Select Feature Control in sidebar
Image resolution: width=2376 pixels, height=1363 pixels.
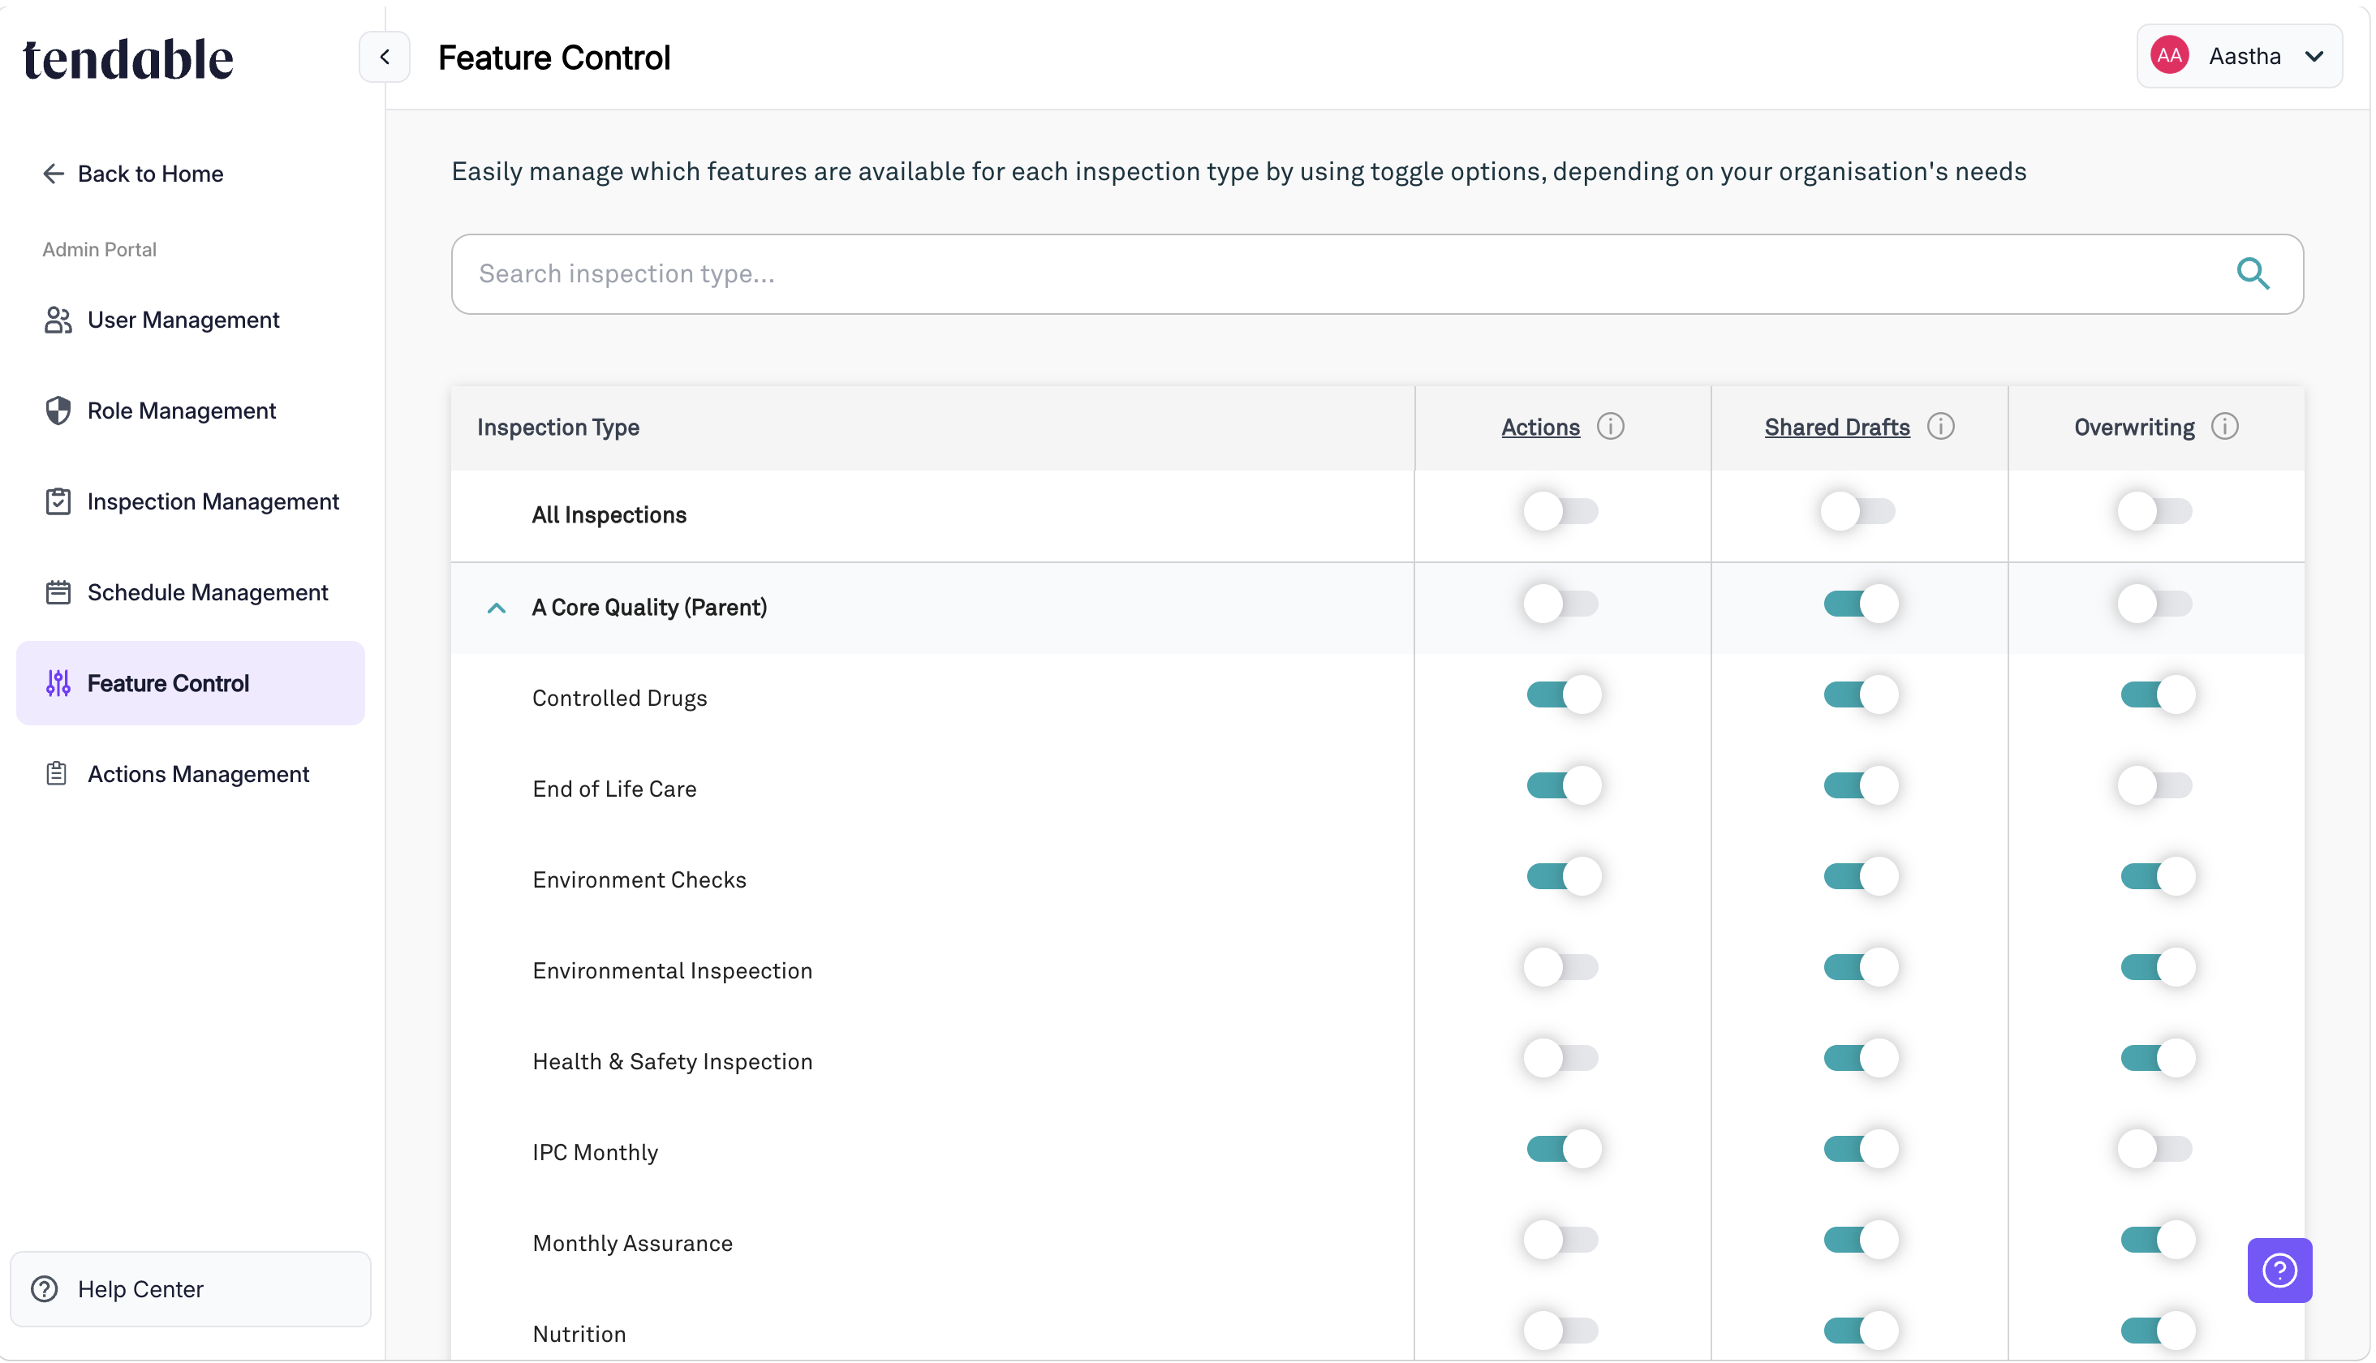[x=190, y=683]
